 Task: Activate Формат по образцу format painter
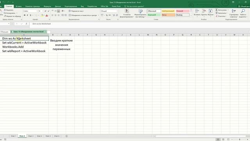click(12, 16)
